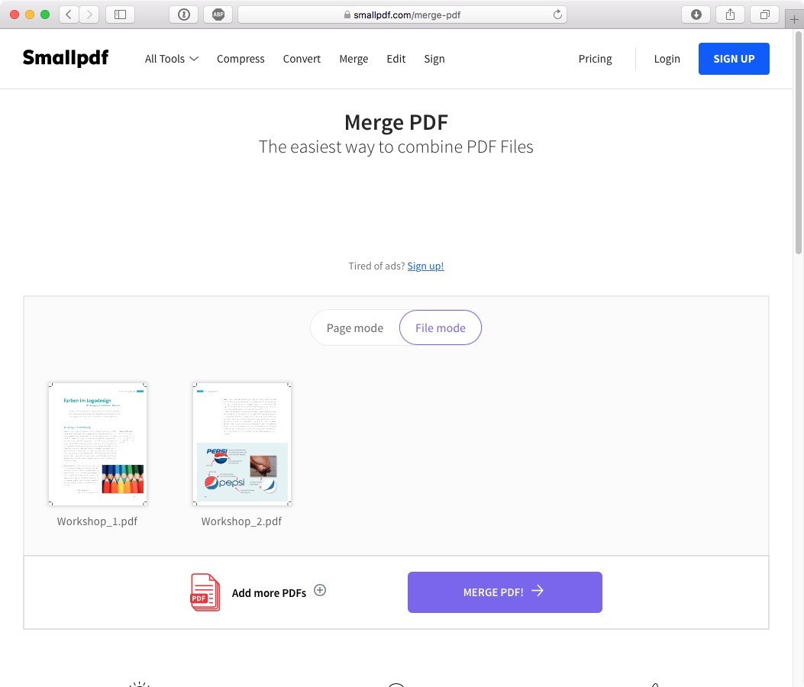Open the Compress menu item
The image size is (804, 687).
pos(241,59)
